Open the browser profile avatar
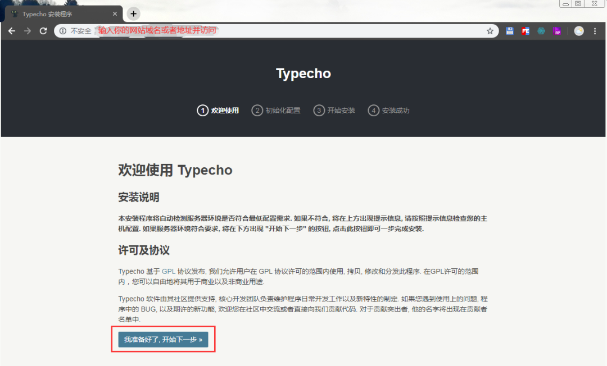The height and width of the screenshot is (366, 607). click(579, 31)
